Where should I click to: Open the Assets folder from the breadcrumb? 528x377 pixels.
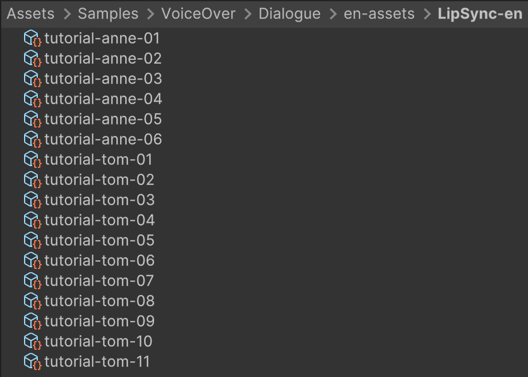click(x=30, y=13)
